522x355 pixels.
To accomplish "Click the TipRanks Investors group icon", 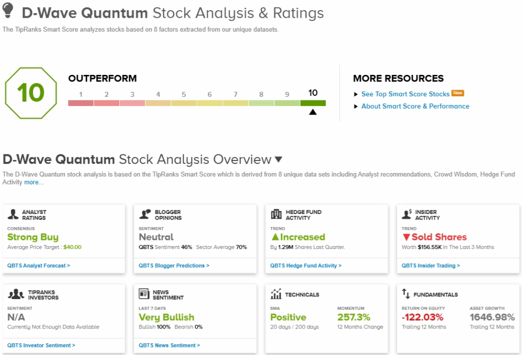I will click(x=16, y=294).
